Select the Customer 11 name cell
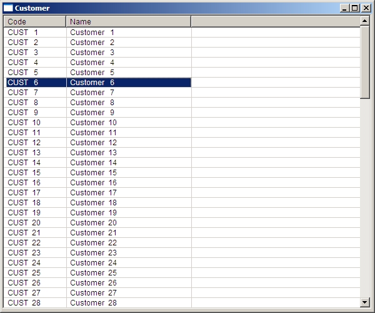Viewport: 375px width, 313px height. tap(129, 133)
